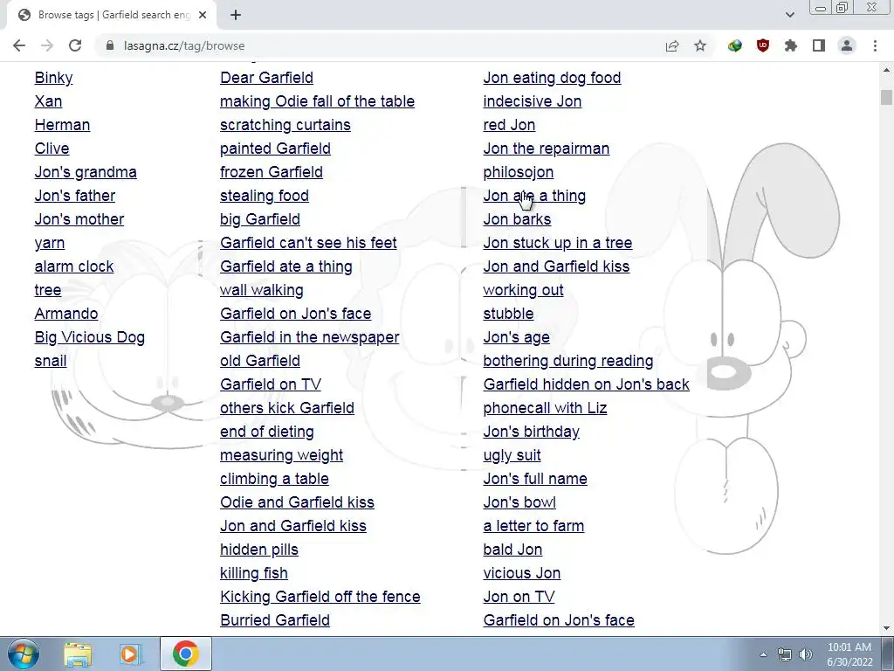Click the taskbar clock showing 10:01 AM
This screenshot has width=894, height=671.
[x=849, y=654]
